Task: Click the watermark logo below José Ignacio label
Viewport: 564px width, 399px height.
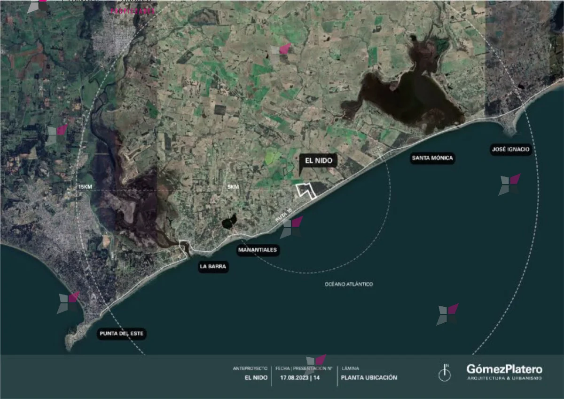Action: click(509, 184)
